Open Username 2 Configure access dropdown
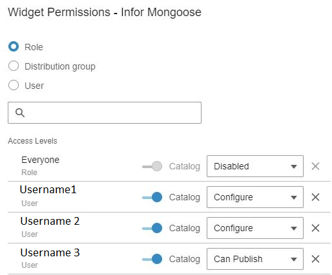This screenshot has height=275, width=332. pyautogui.click(x=255, y=228)
